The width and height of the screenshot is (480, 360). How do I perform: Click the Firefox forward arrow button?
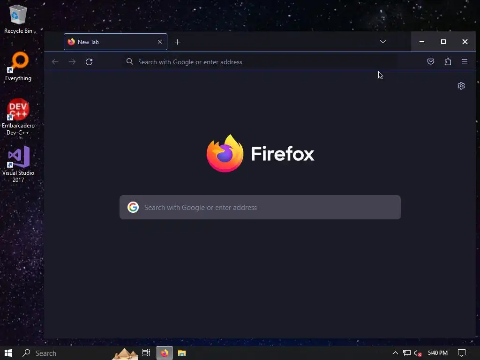pos(72,62)
